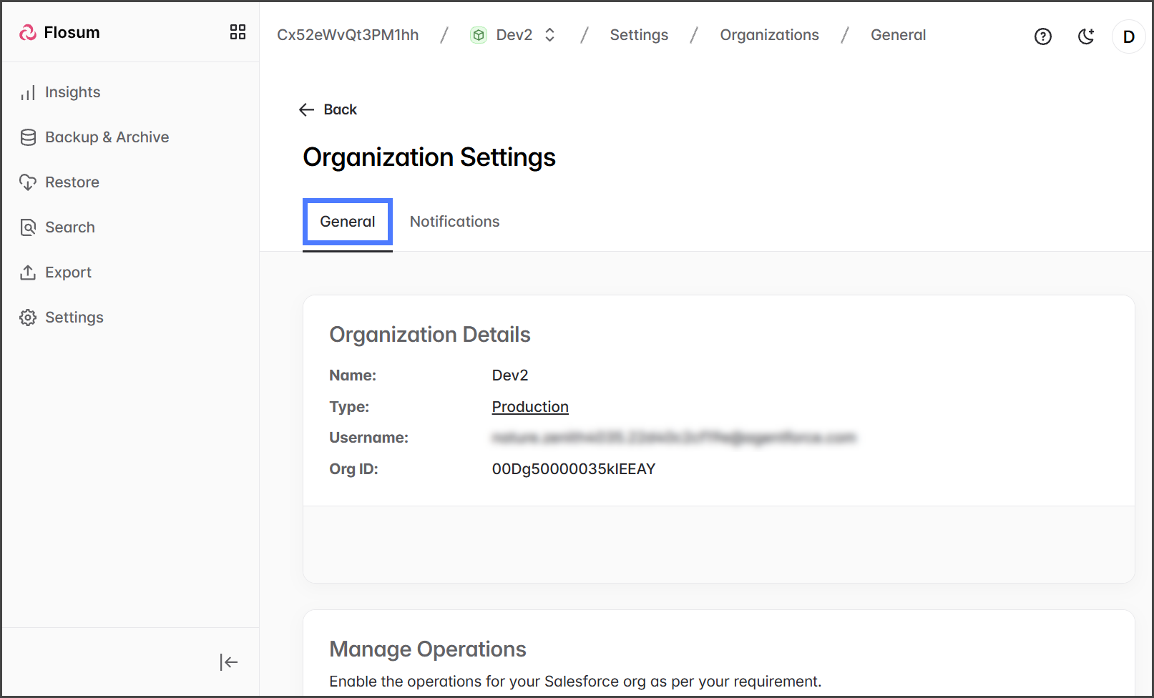The width and height of the screenshot is (1154, 698).
Task: Click the Insights bar chart icon
Action: pos(28,93)
